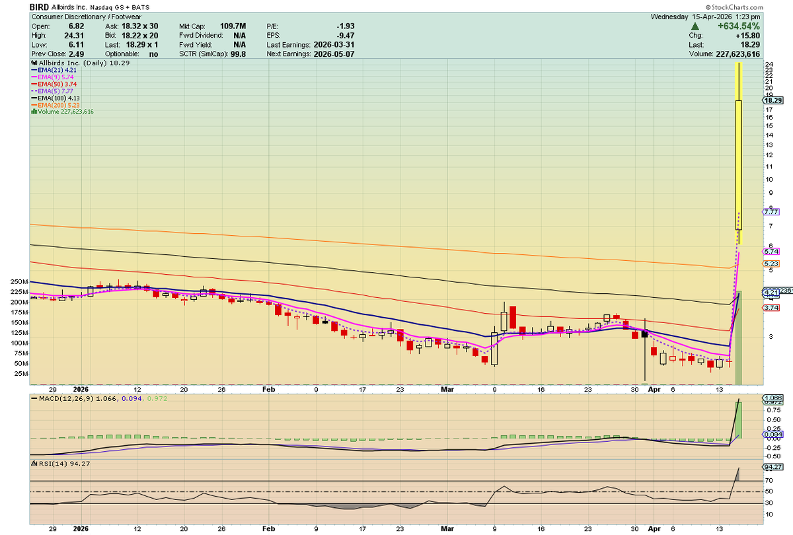Image resolution: width=793 pixels, height=535 pixels.
Task: Click the 250M volume scale label
Action: pos(20,281)
